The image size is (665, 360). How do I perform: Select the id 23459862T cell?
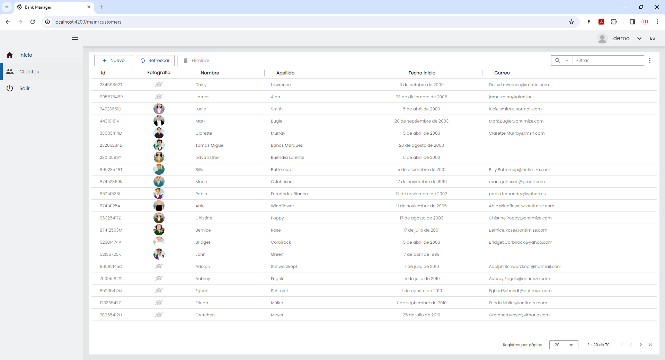[111, 85]
